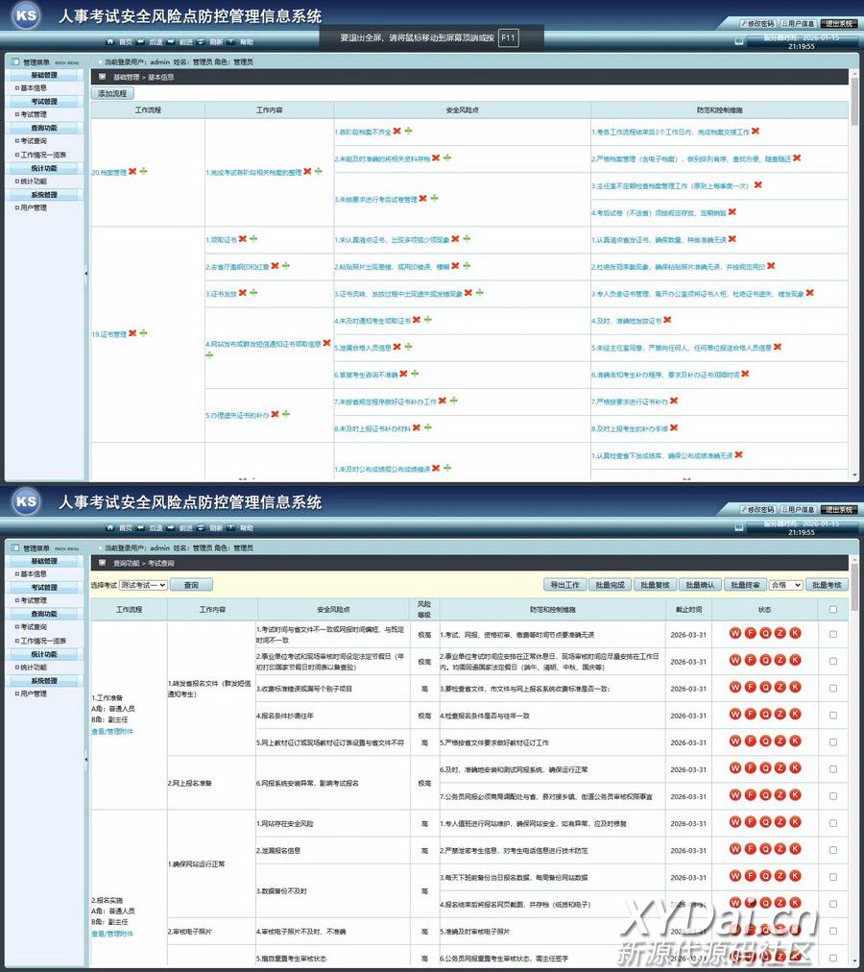Delete the 1.领取证书 work content item
The height and width of the screenshot is (972, 864).
(243, 238)
